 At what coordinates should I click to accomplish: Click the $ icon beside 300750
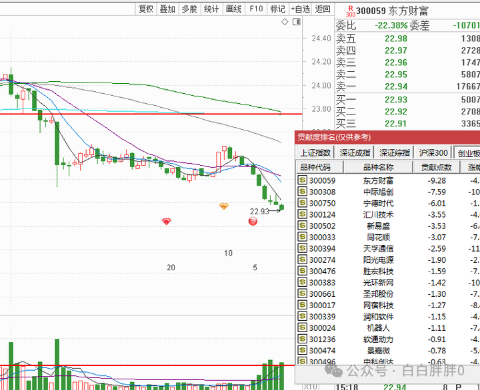[302, 202]
